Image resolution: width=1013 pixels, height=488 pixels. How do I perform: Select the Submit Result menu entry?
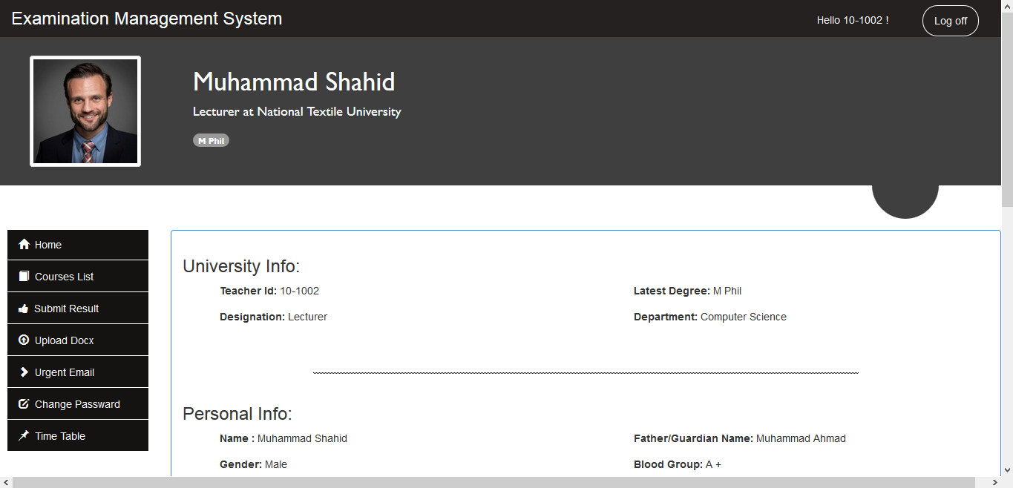point(78,309)
